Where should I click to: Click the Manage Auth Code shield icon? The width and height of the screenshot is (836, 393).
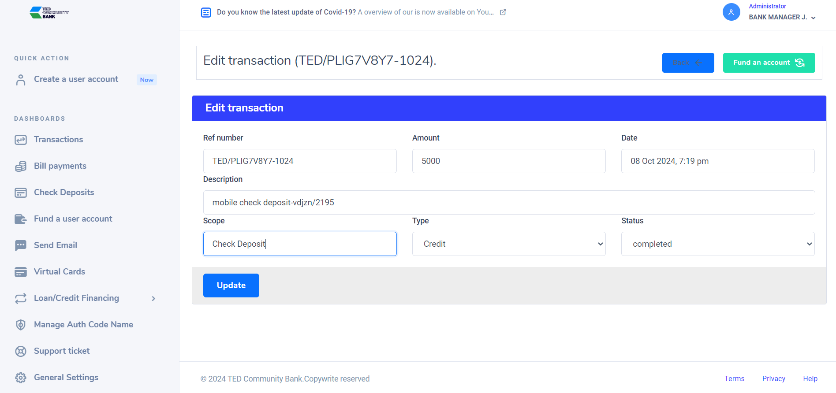[21, 325]
